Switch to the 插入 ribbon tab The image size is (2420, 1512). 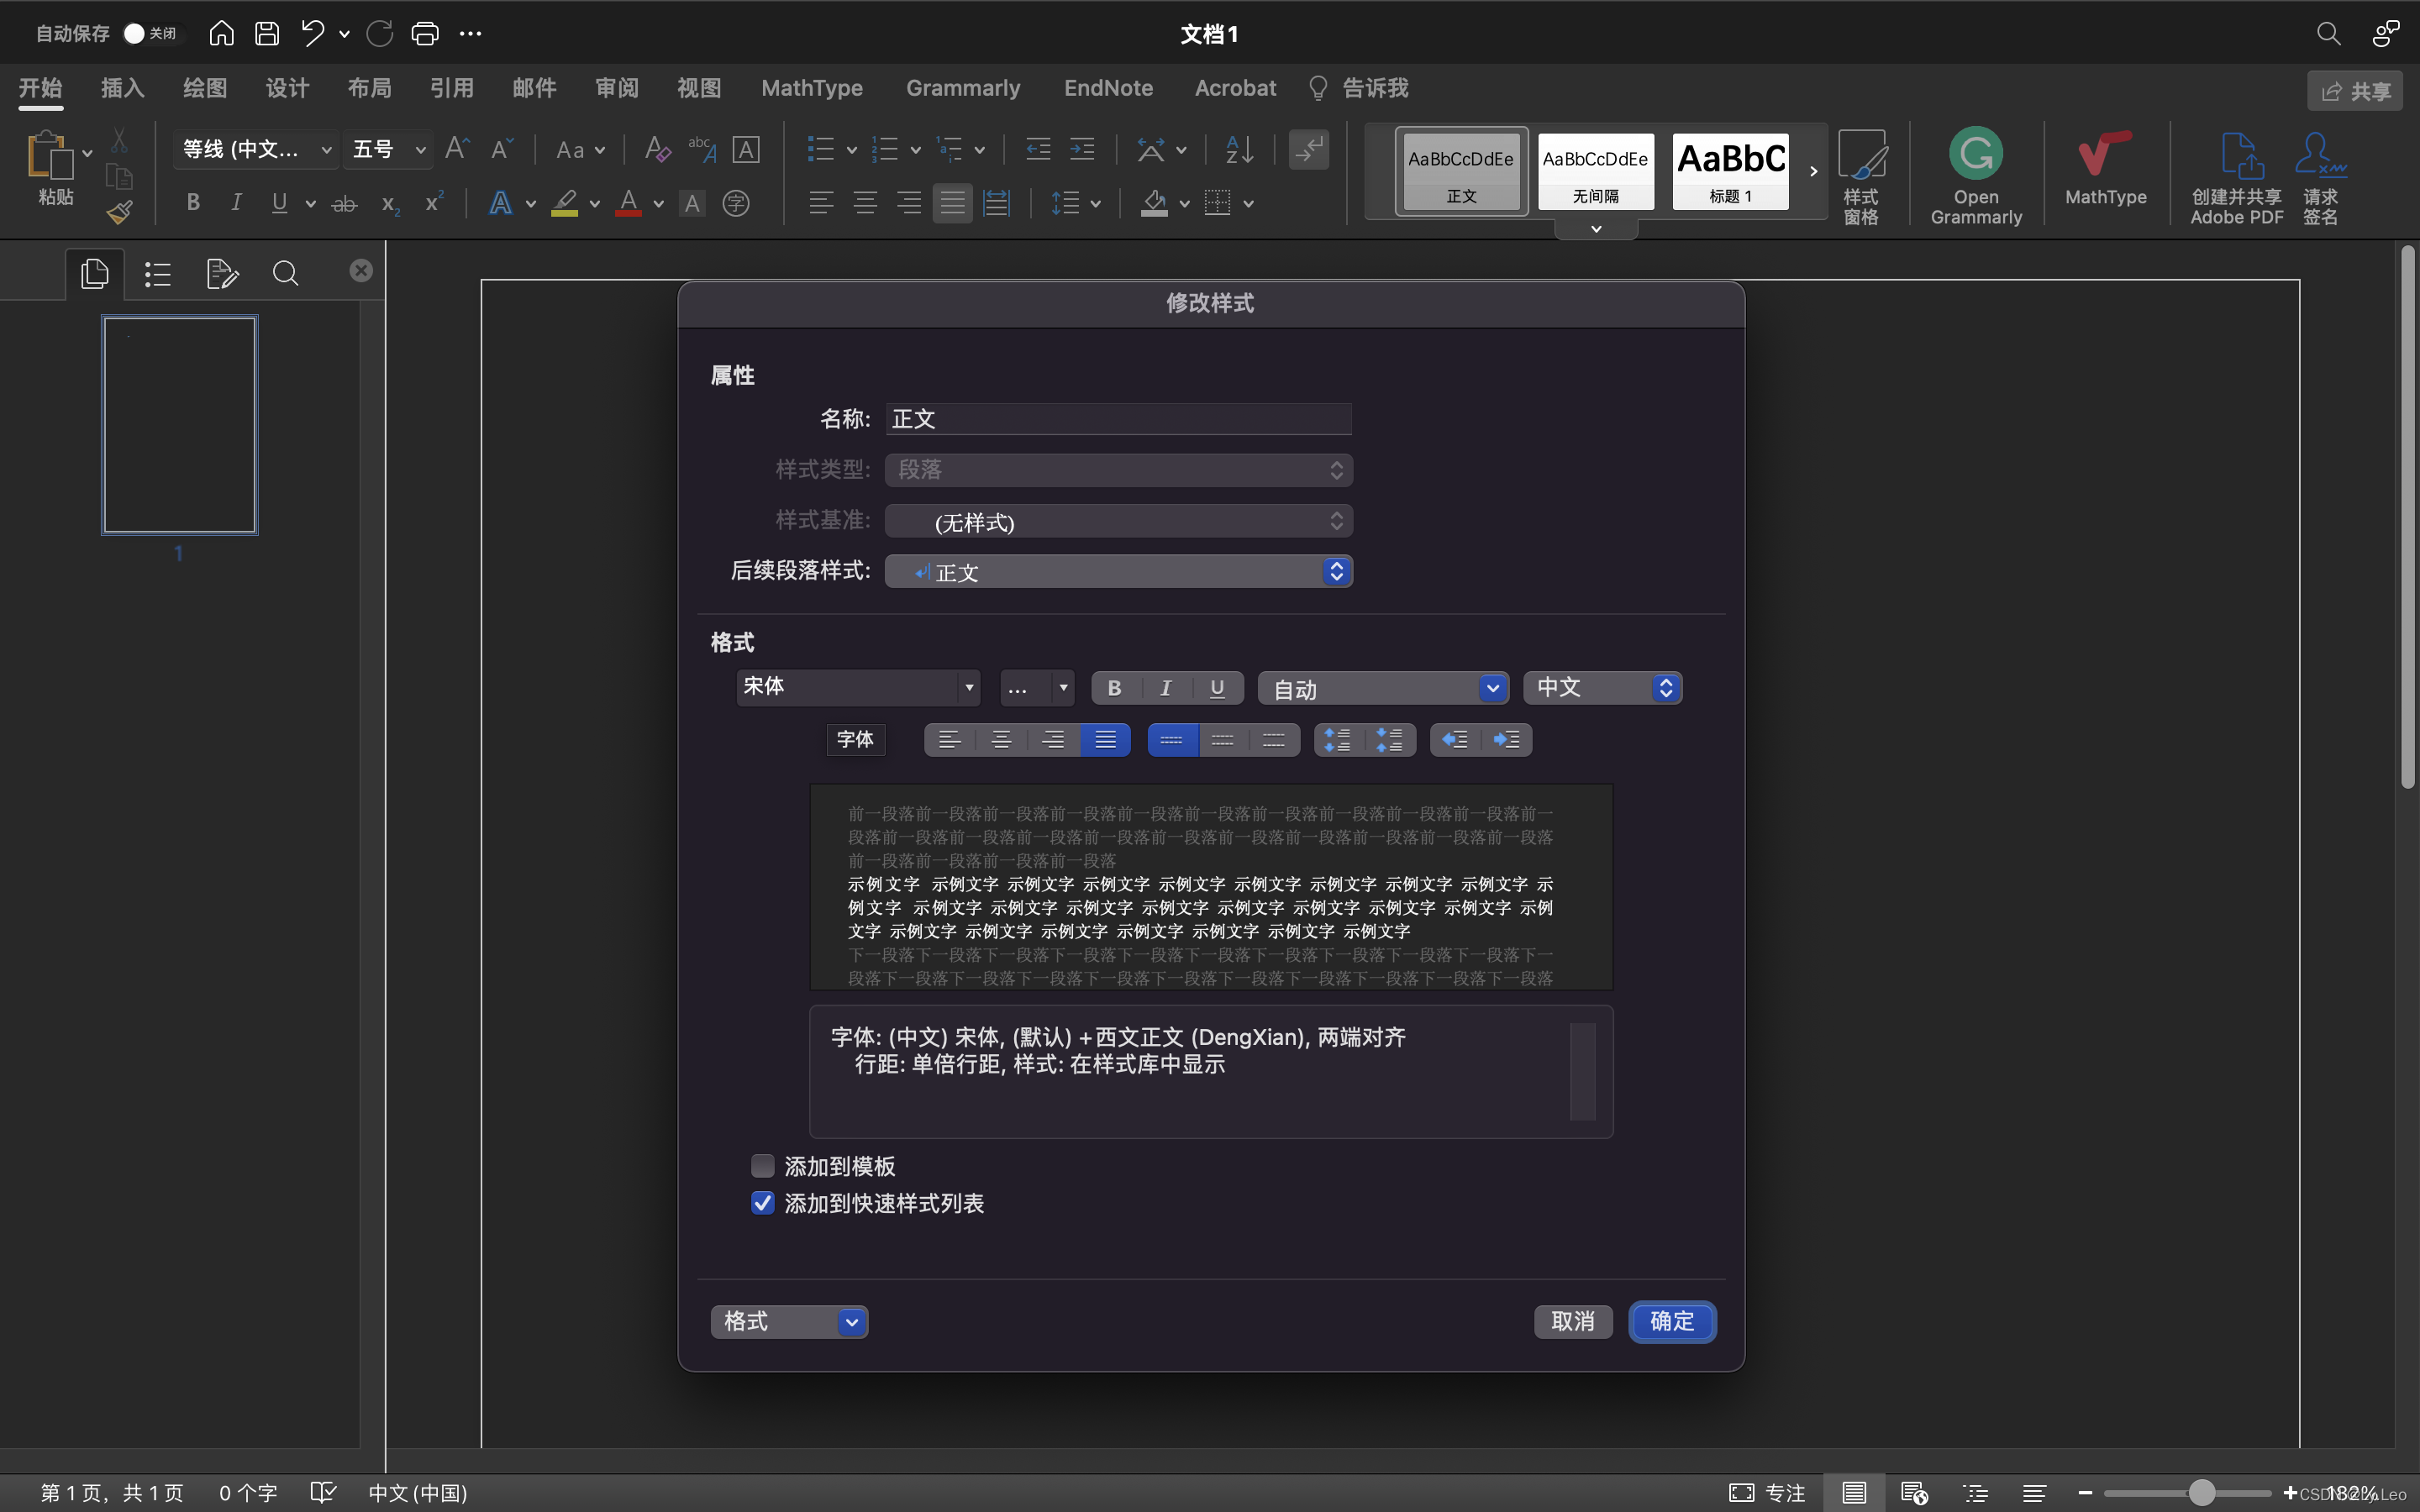(123, 88)
